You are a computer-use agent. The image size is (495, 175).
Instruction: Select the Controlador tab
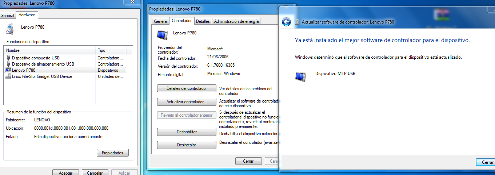coord(182,21)
